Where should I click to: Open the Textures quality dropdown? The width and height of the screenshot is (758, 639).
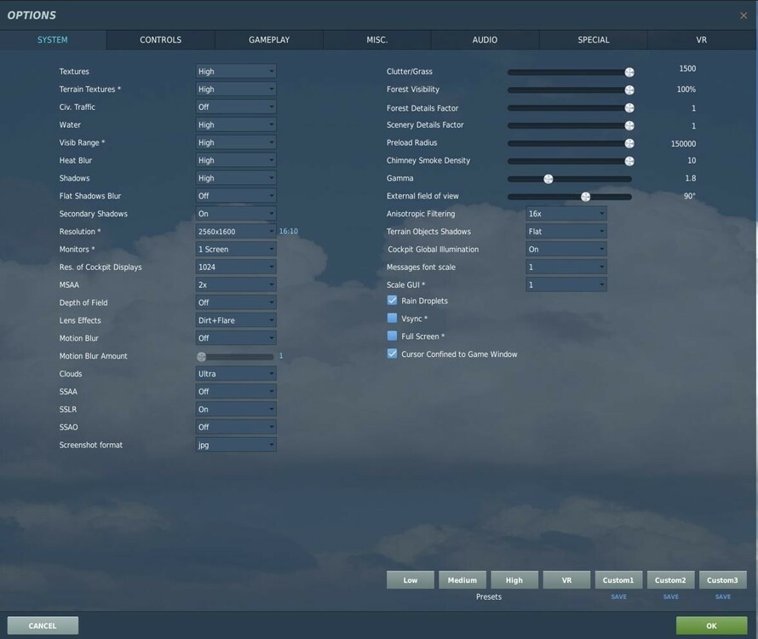coord(235,71)
